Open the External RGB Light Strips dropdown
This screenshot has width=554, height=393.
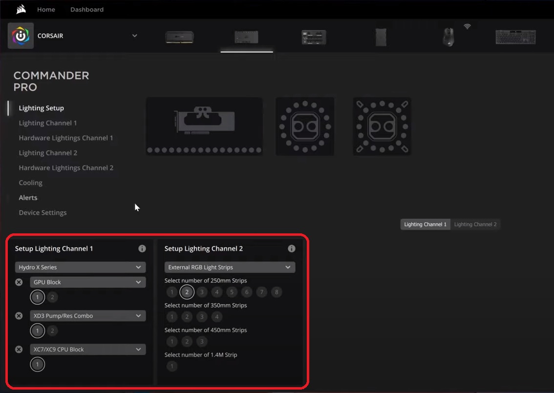[x=230, y=267]
